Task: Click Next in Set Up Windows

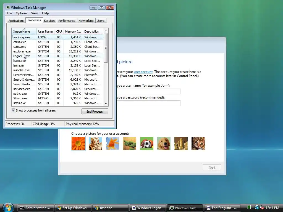Action: (x=212, y=168)
